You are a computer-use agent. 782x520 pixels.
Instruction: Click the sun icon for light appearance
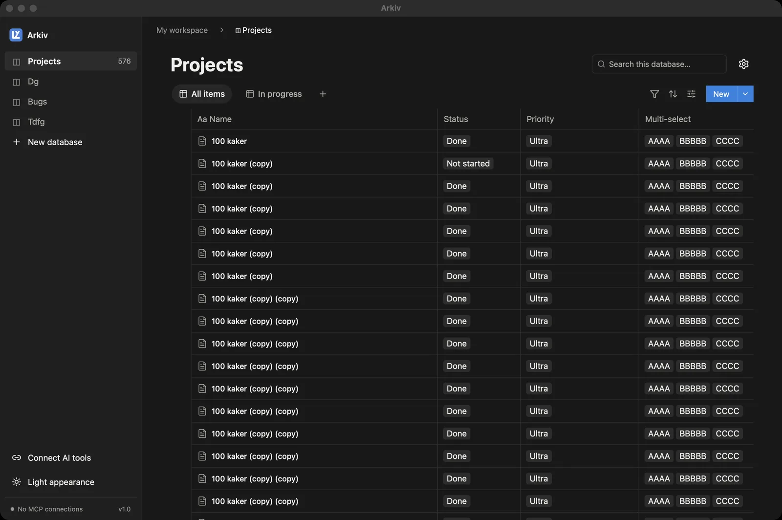pos(17,482)
